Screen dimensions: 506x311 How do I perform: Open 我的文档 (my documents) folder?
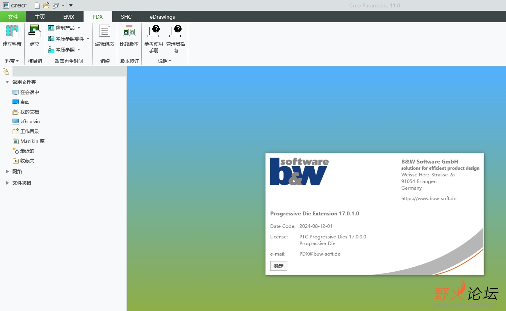26,112
